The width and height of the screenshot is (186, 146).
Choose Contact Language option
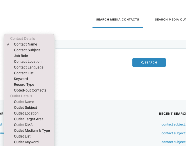(29, 67)
